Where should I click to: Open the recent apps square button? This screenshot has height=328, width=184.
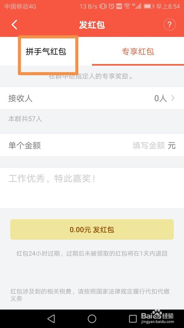click(x=133, y=319)
